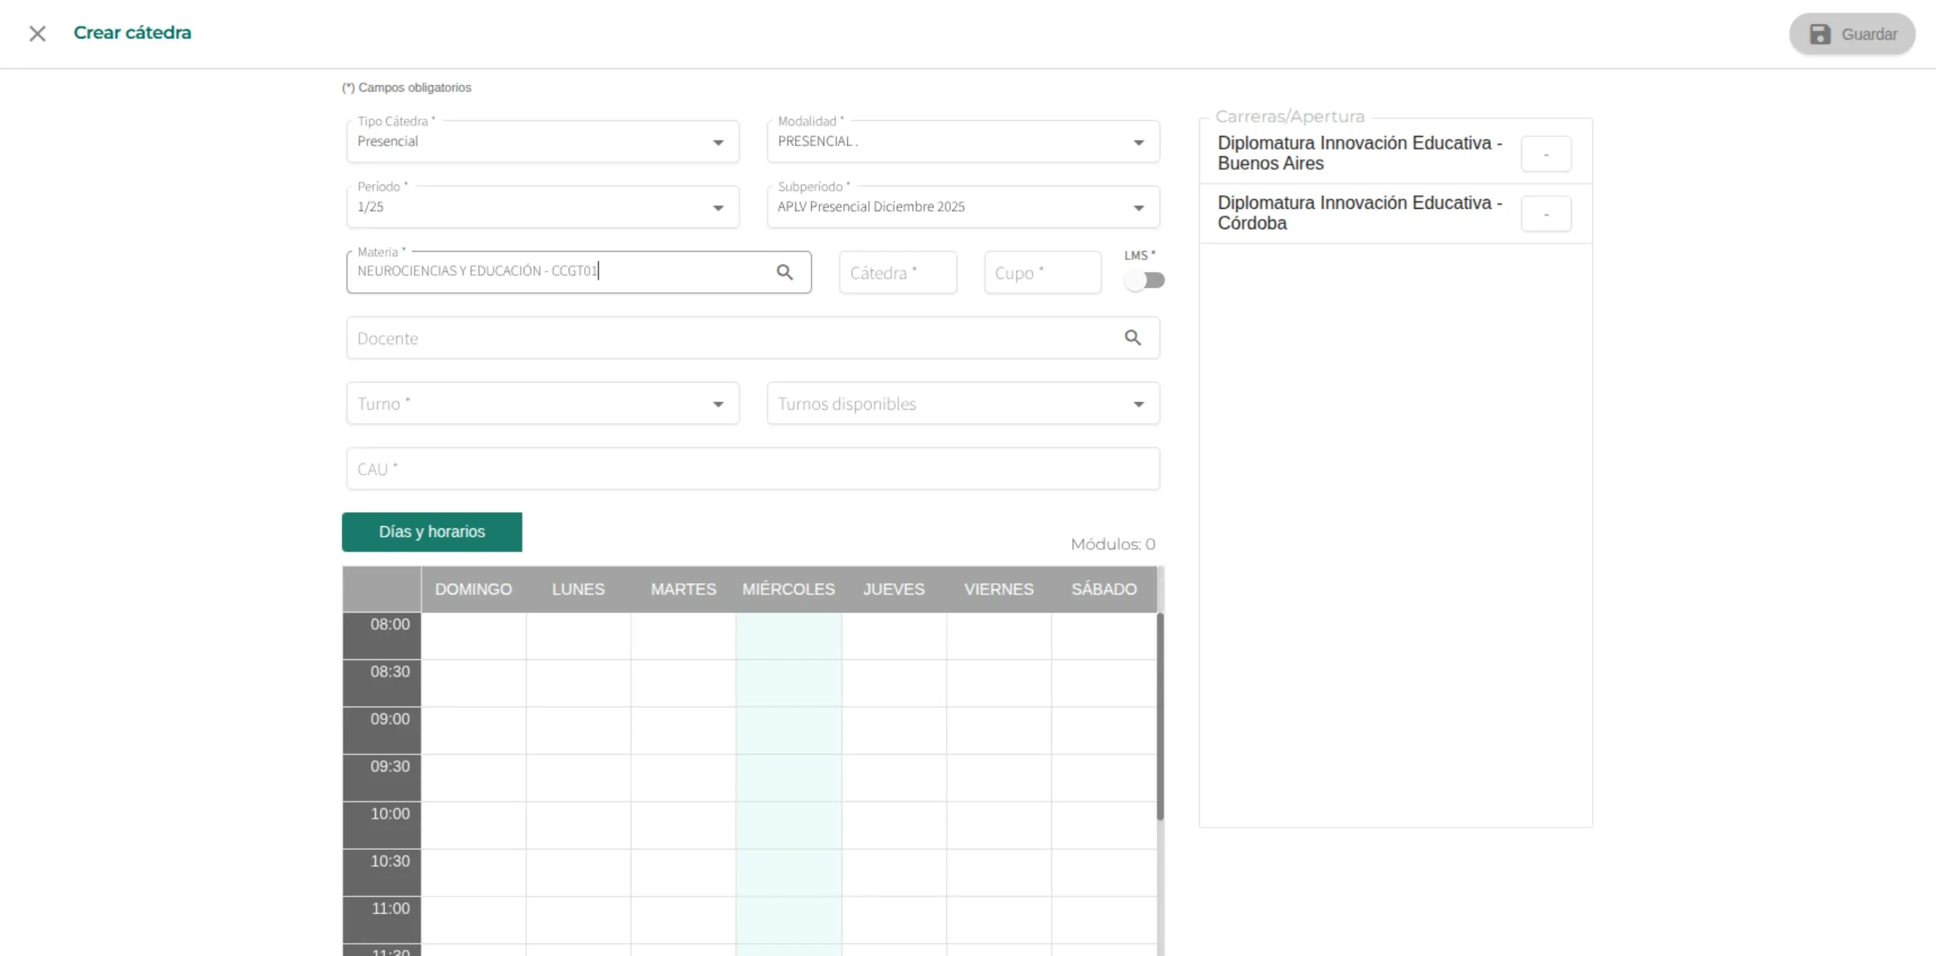
Task: Toggle the LMS switch
Action: [x=1144, y=280]
